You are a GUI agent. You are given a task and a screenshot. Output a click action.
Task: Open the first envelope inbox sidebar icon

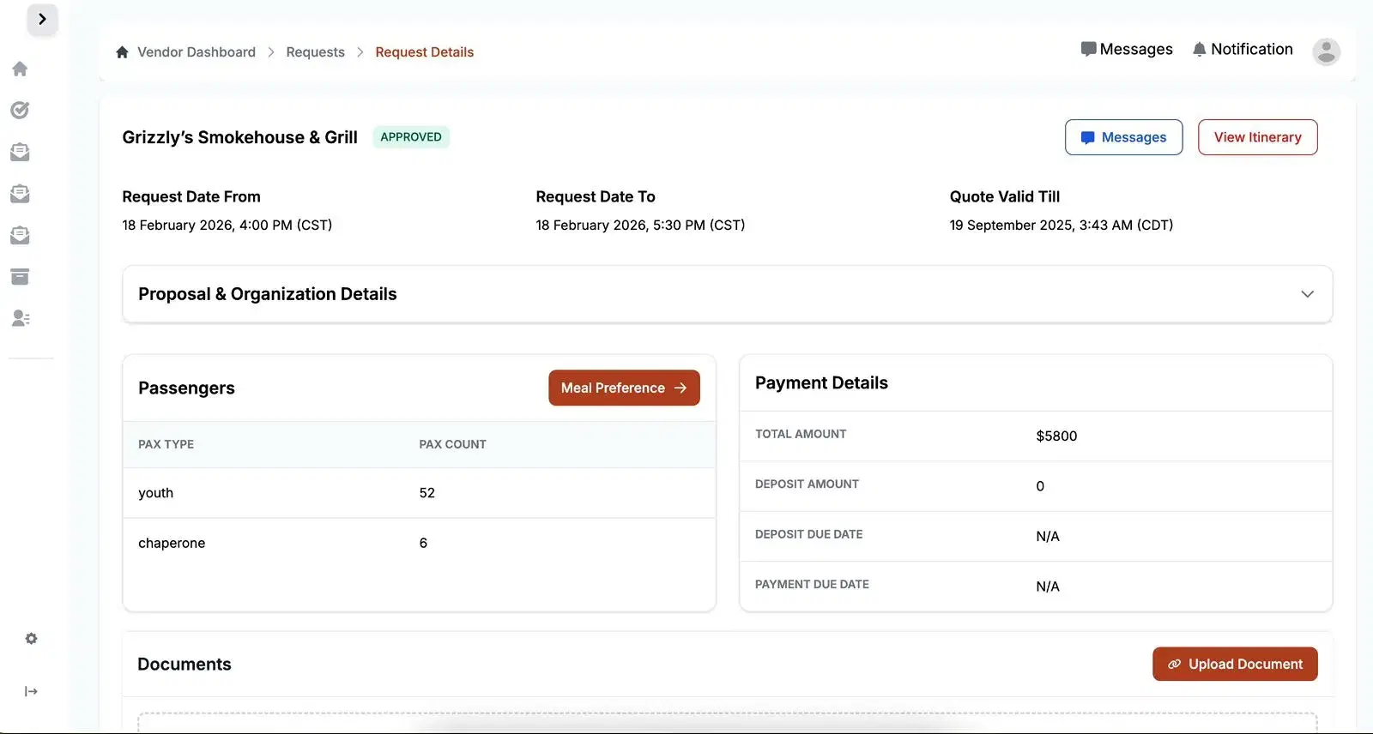20,152
